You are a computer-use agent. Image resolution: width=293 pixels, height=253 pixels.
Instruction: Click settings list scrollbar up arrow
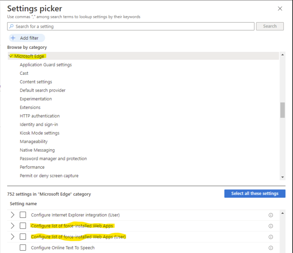coord(283,213)
